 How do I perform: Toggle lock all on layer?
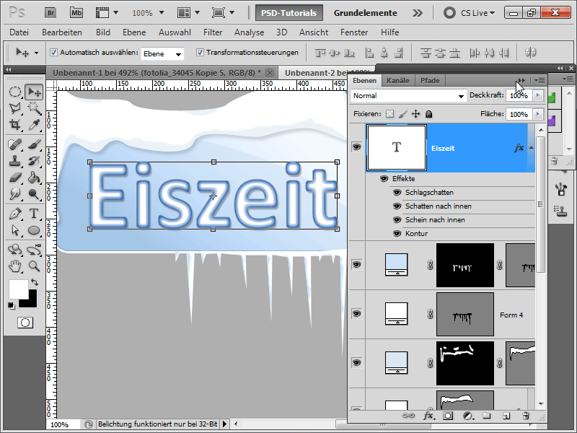tap(428, 114)
